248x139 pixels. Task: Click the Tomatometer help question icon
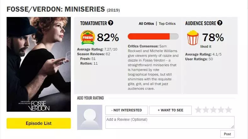point(110,23)
